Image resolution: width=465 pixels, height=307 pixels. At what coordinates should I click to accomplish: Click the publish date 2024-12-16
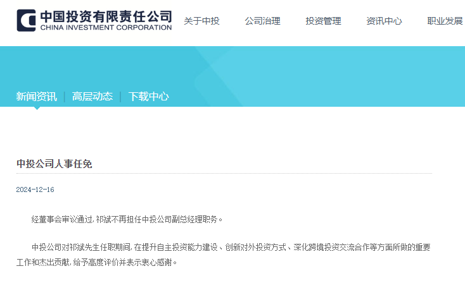[35, 190]
